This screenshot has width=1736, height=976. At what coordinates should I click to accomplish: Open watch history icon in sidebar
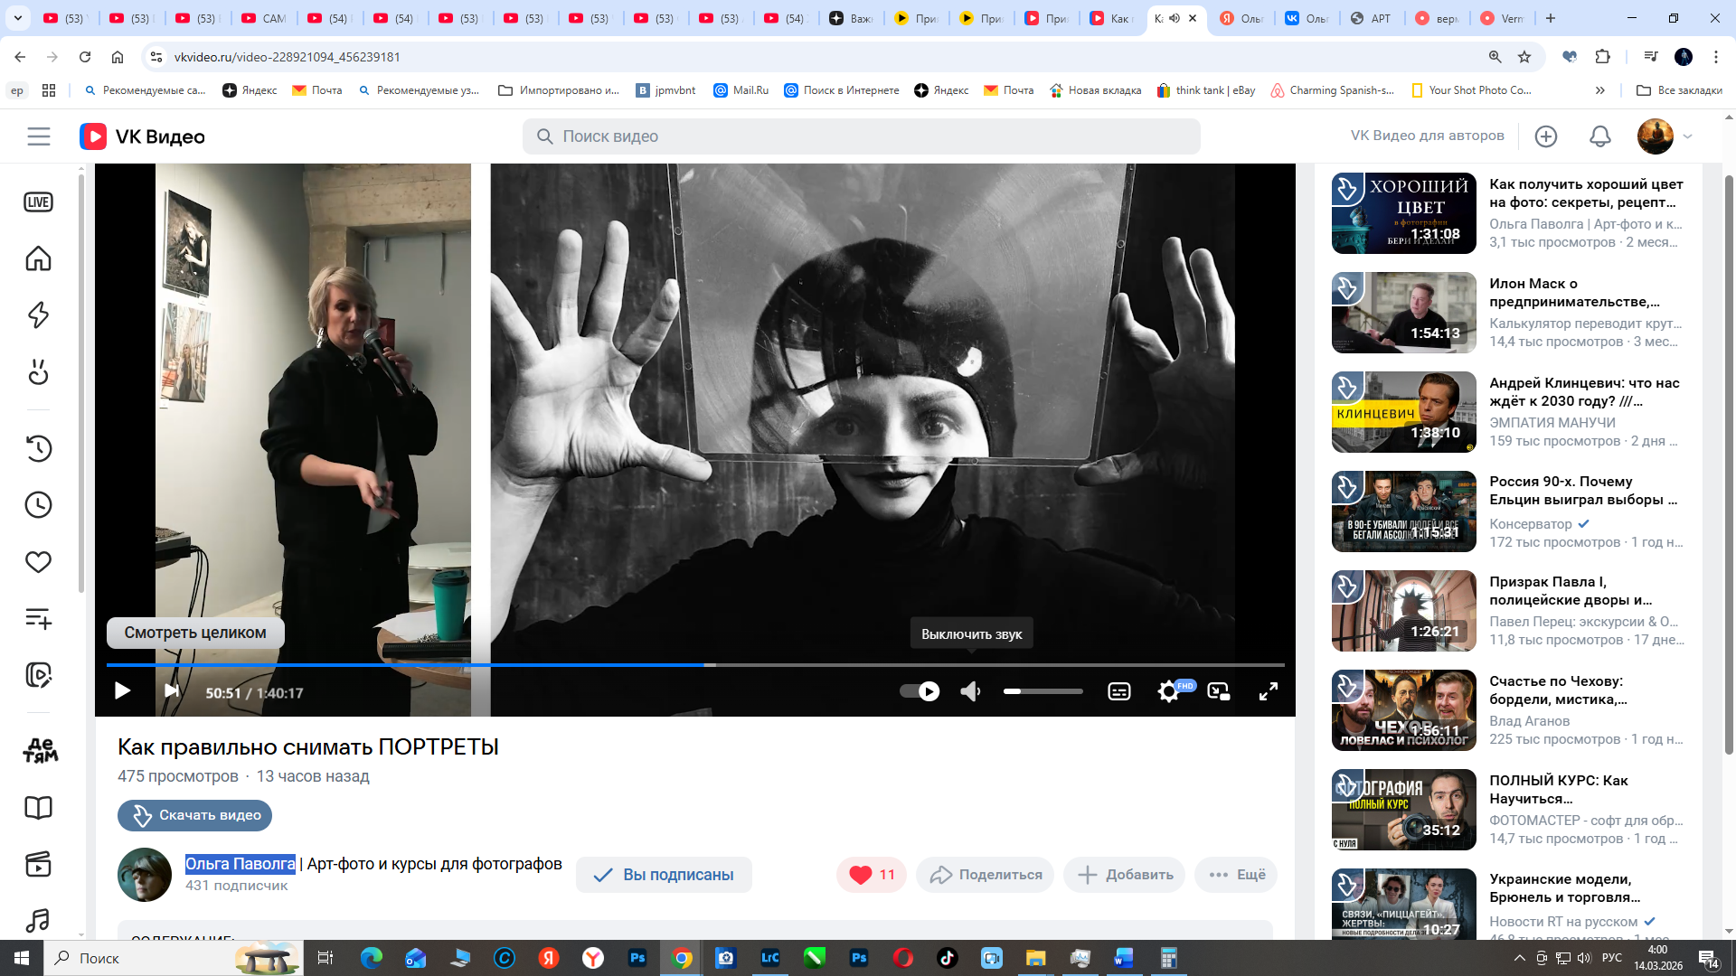tap(38, 448)
